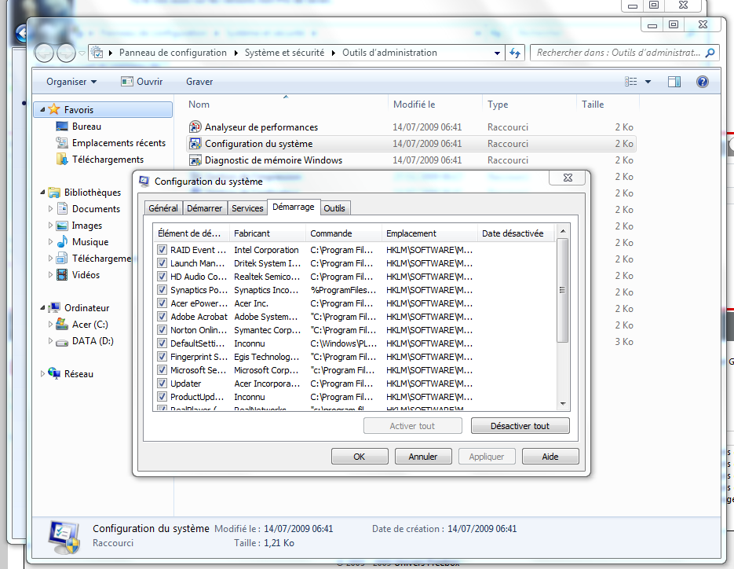Click the view mode icon
This screenshot has height=569, width=734.
(x=630, y=82)
